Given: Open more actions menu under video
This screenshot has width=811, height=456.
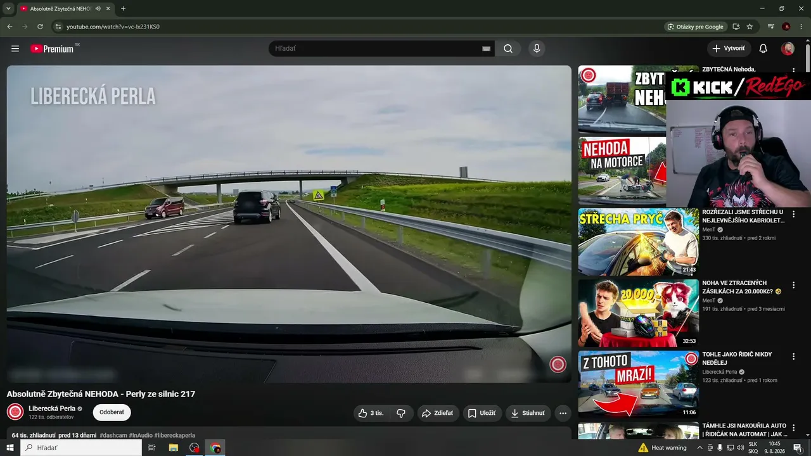Looking at the screenshot, I should 563,413.
